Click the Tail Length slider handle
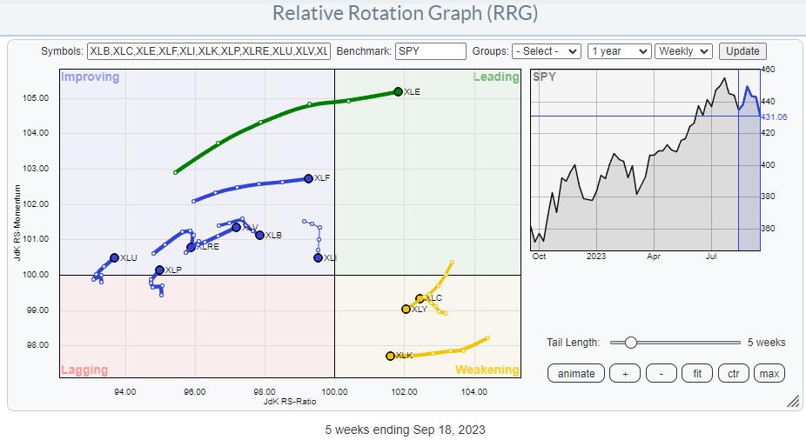This screenshot has height=440, width=806. 630,343
